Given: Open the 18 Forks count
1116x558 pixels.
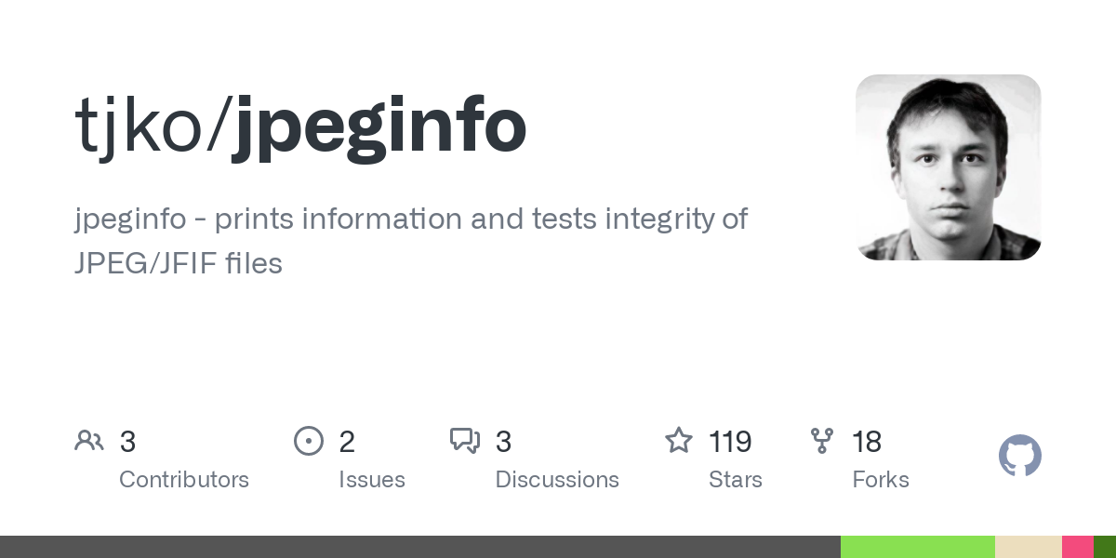Looking at the screenshot, I should 867,442.
